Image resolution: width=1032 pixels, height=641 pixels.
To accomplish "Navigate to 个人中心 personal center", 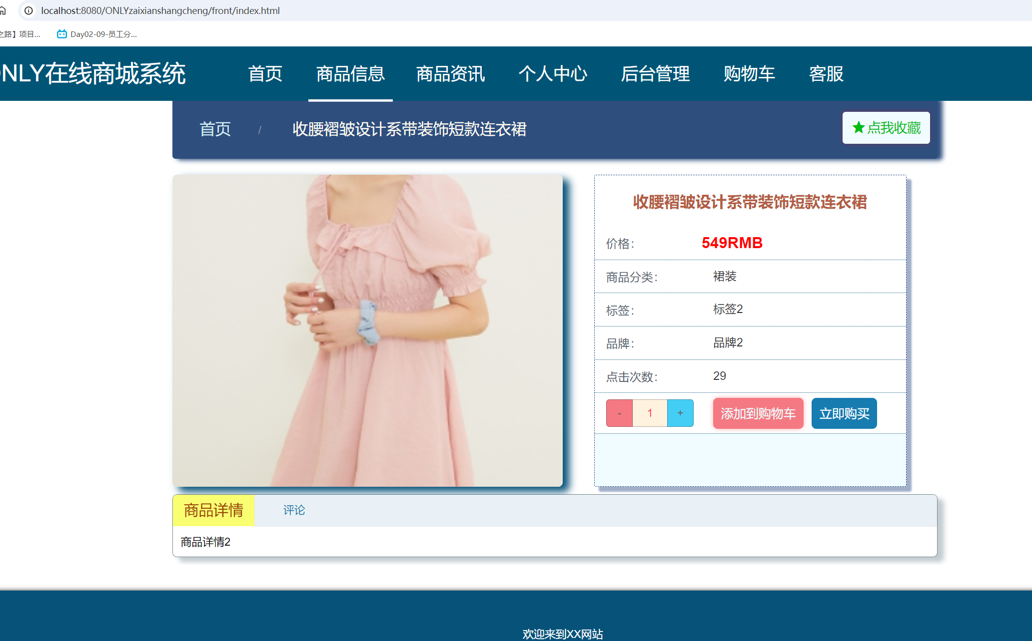I will coord(553,74).
